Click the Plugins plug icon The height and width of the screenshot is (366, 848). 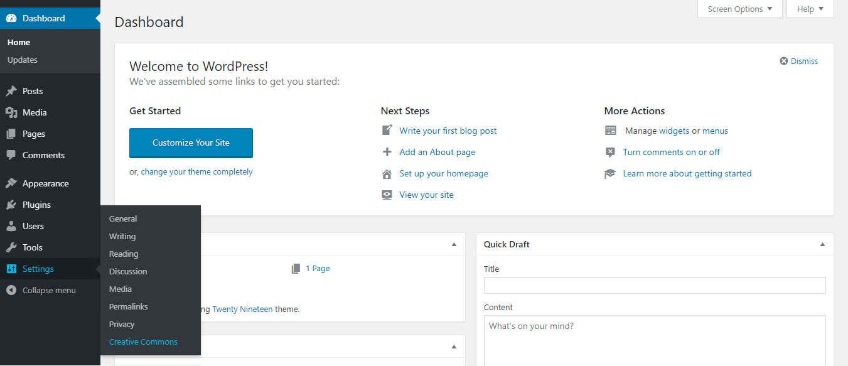pos(11,205)
